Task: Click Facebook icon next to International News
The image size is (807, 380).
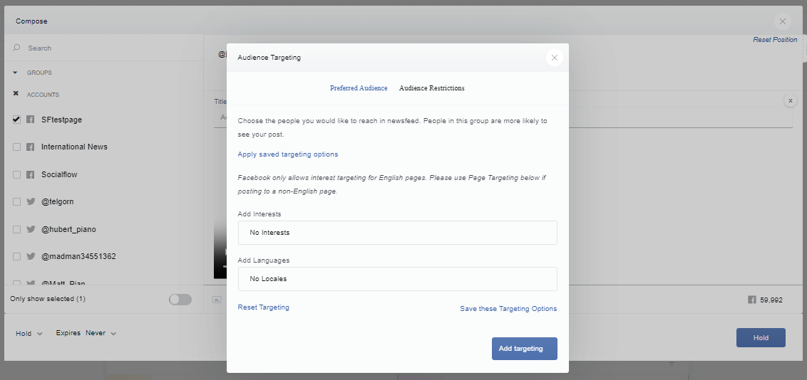Action: 31,147
